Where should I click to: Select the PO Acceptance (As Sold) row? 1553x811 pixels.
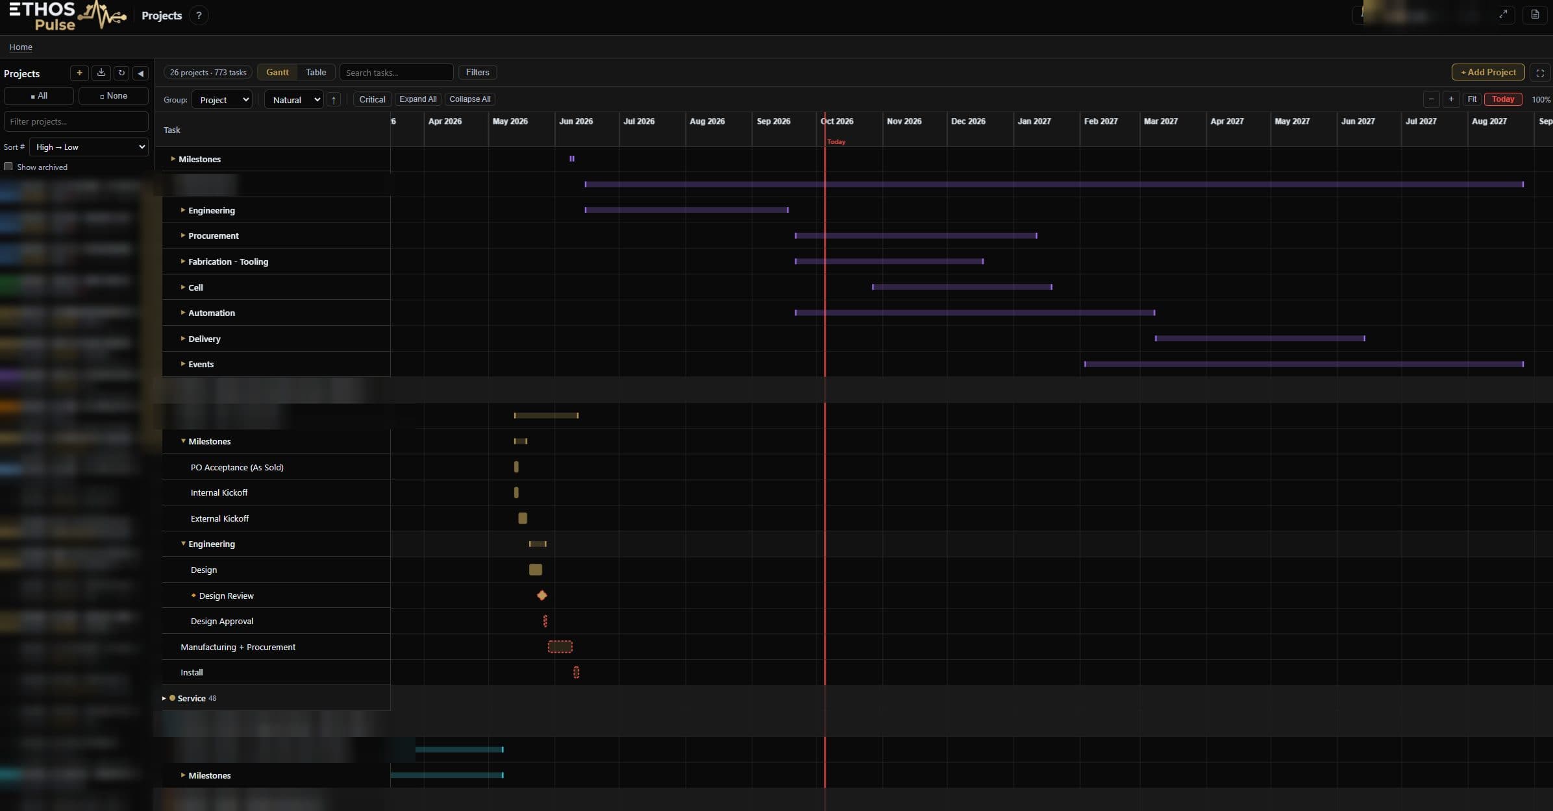tap(276, 467)
